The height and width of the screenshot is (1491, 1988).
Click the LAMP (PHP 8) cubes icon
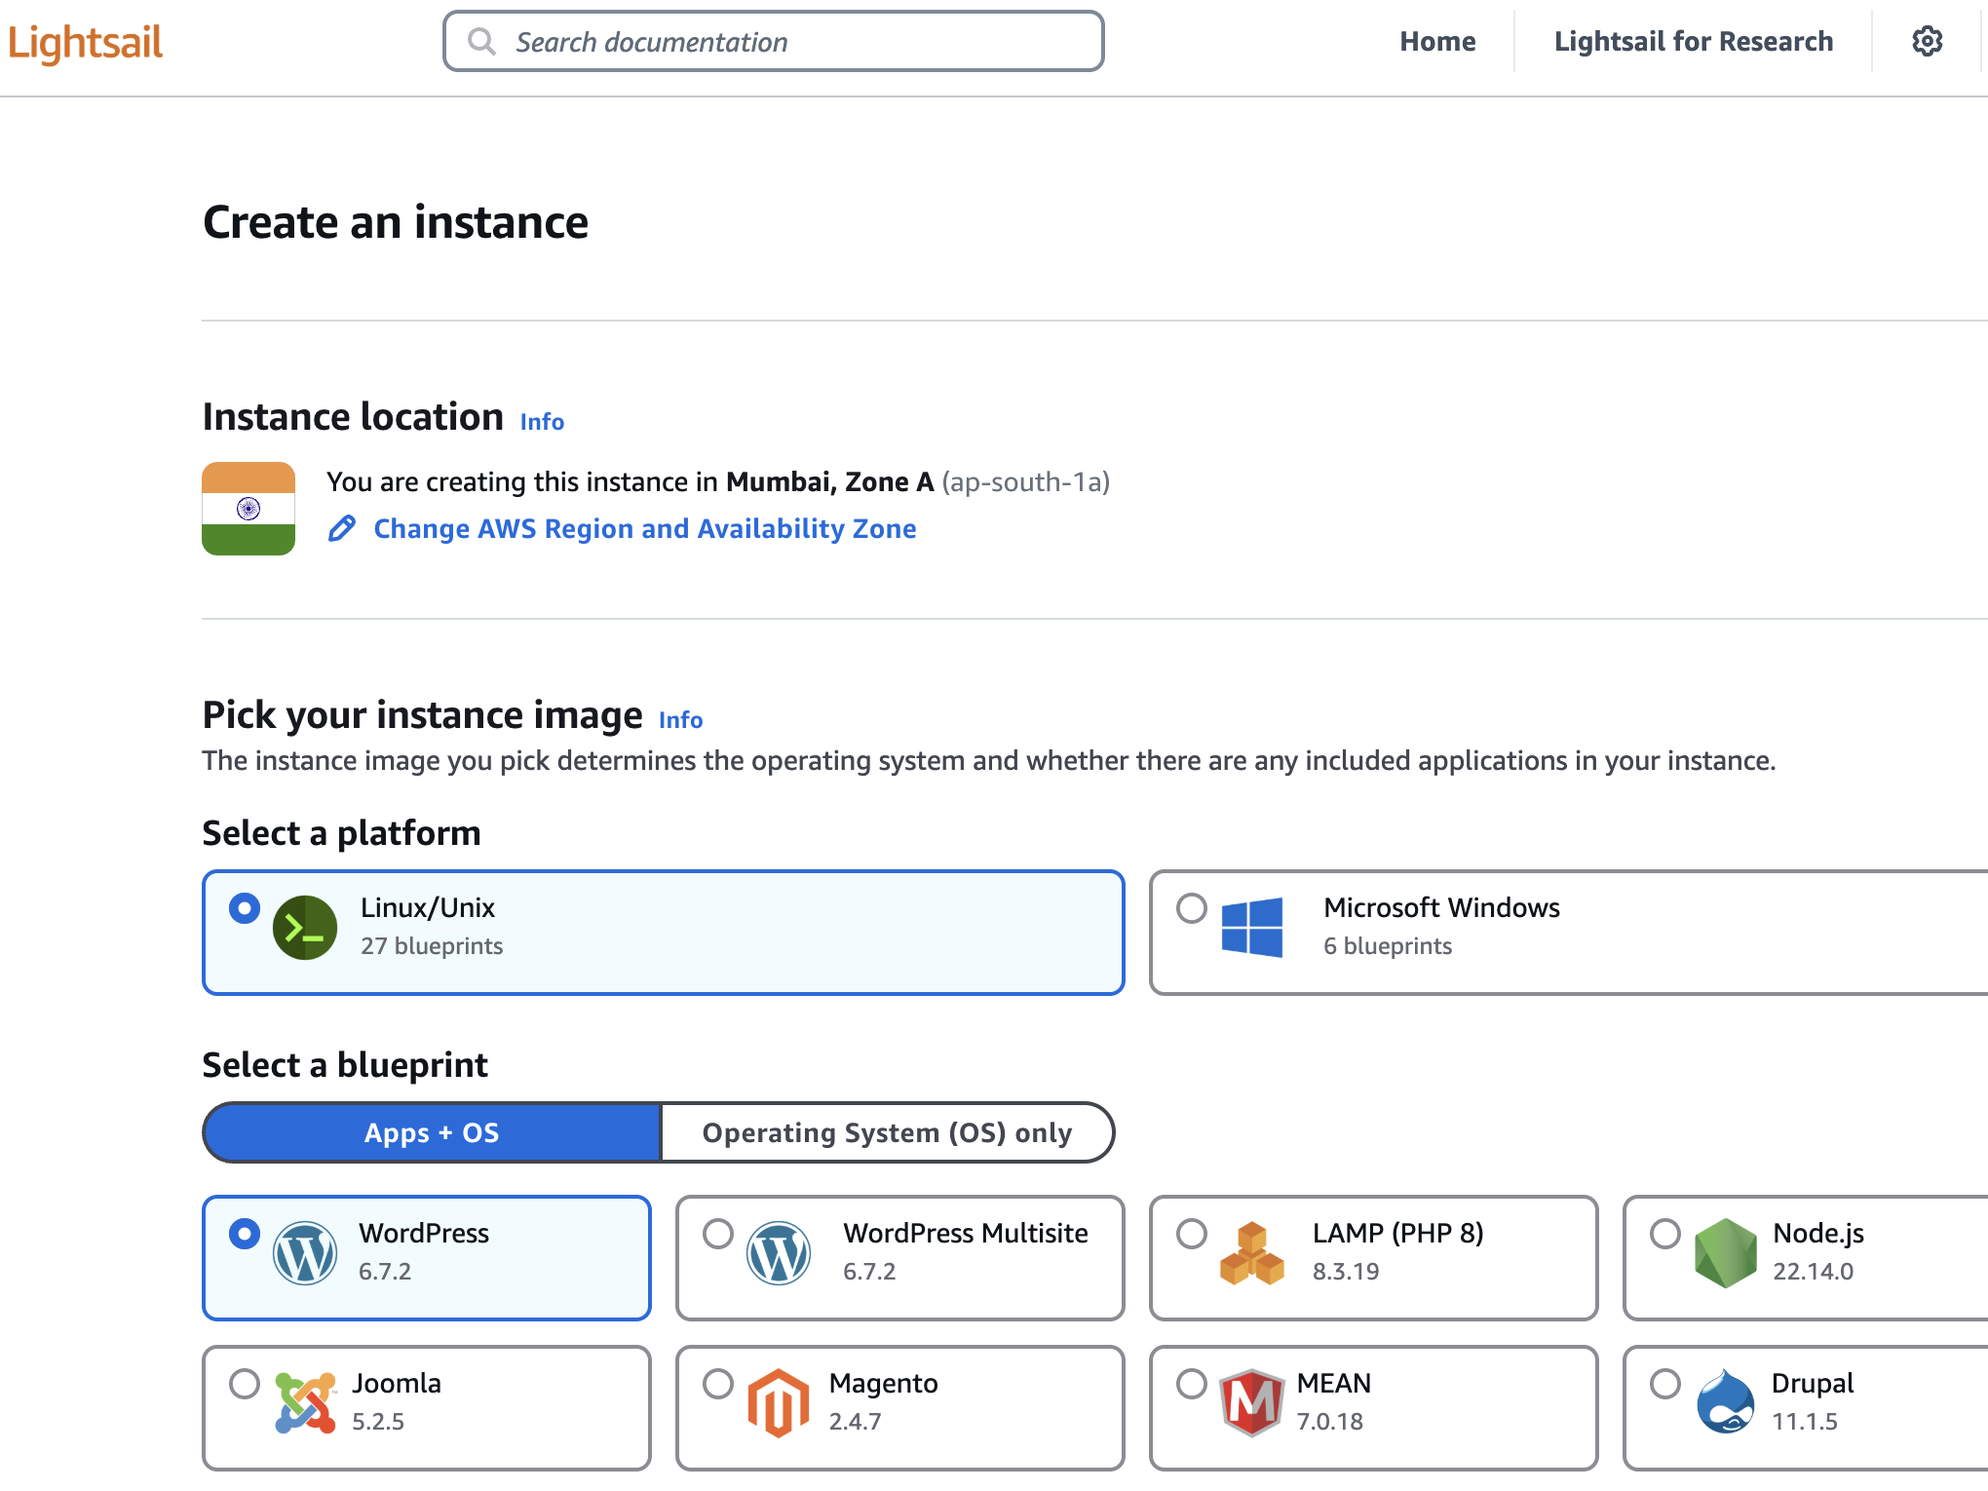(1252, 1253)
